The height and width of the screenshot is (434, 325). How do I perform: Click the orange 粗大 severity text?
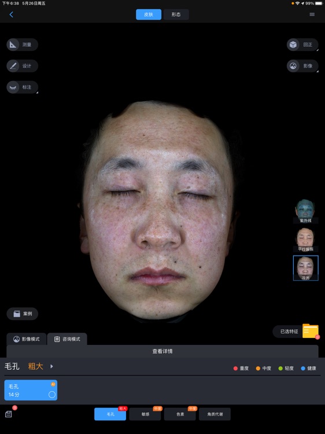[35, 366]
